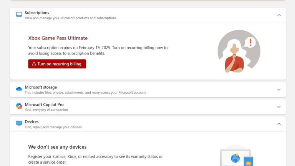Select the Microsoft storage section title
295x166 pixels.
[x=41, y=87]
